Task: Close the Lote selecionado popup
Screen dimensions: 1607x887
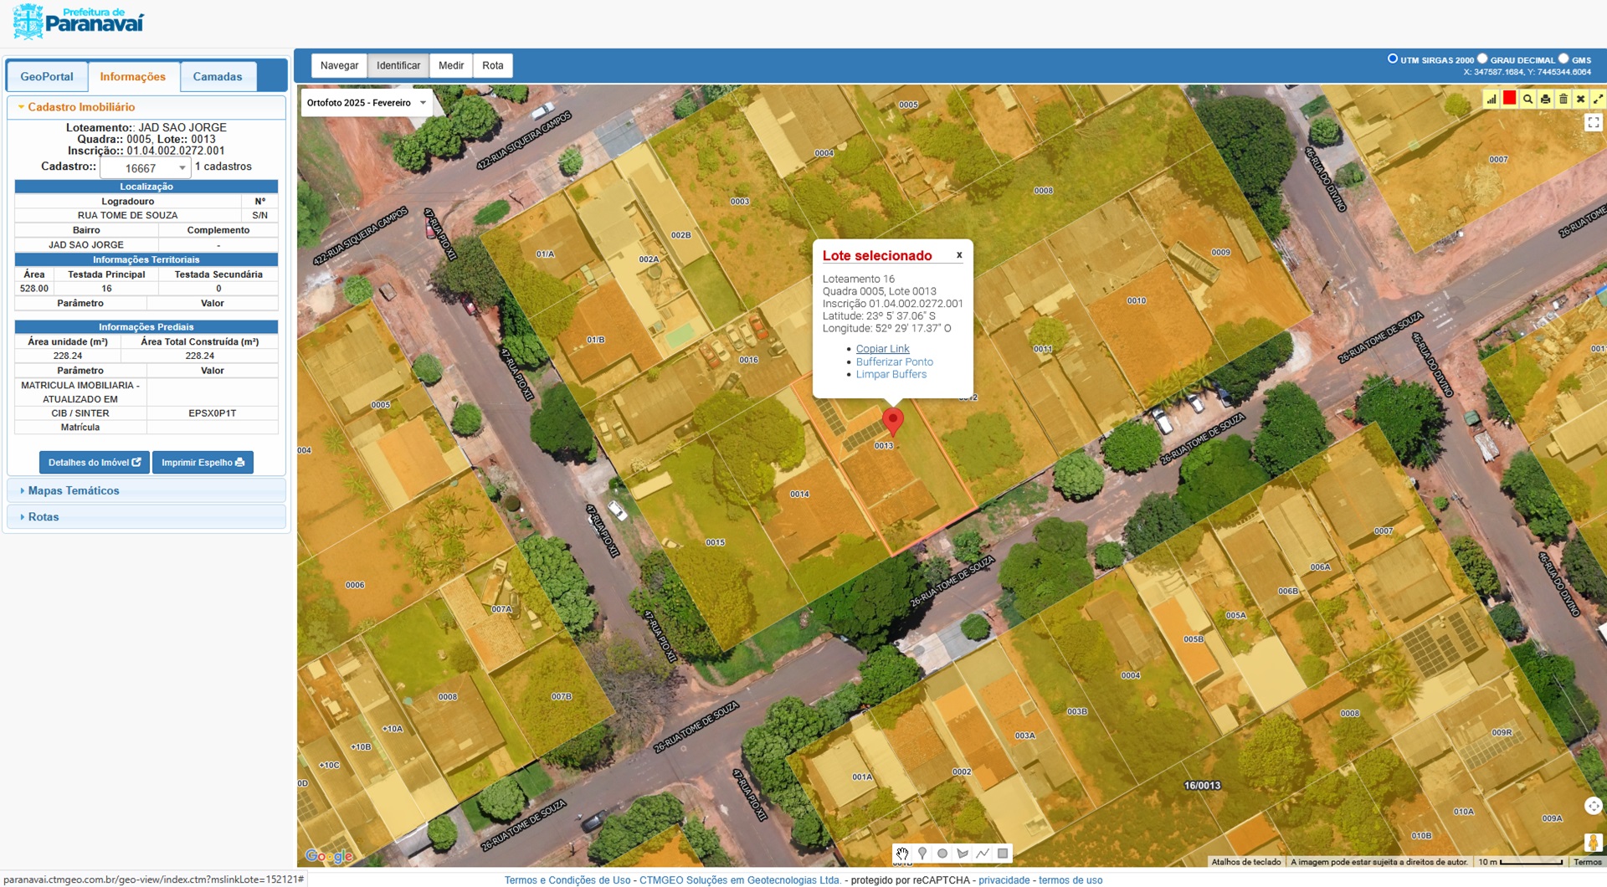Action: (959, 255)
